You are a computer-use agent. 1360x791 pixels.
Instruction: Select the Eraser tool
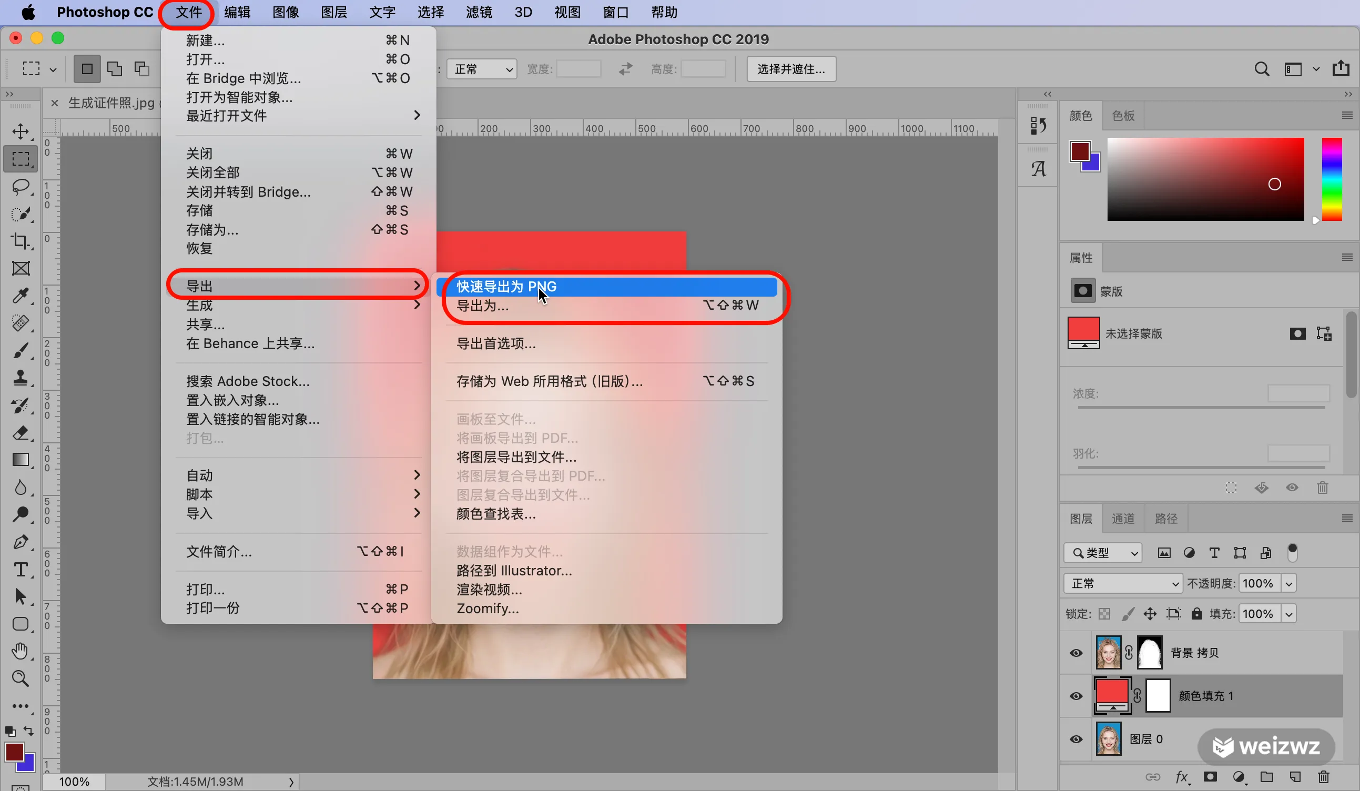[x=21, y=432]
